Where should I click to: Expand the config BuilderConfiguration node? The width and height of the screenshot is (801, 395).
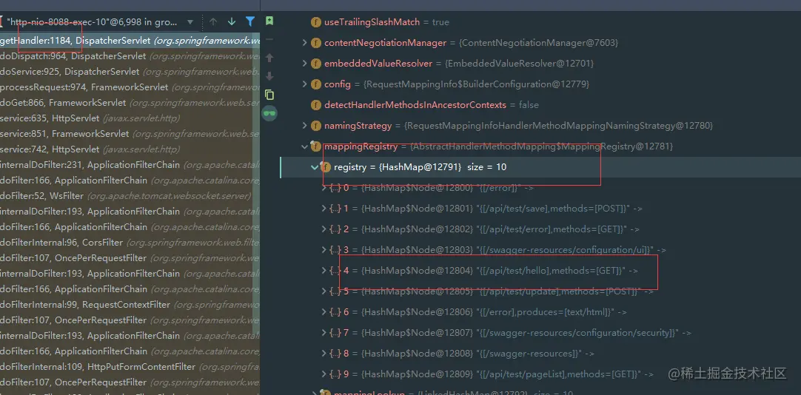coord(305,84)
